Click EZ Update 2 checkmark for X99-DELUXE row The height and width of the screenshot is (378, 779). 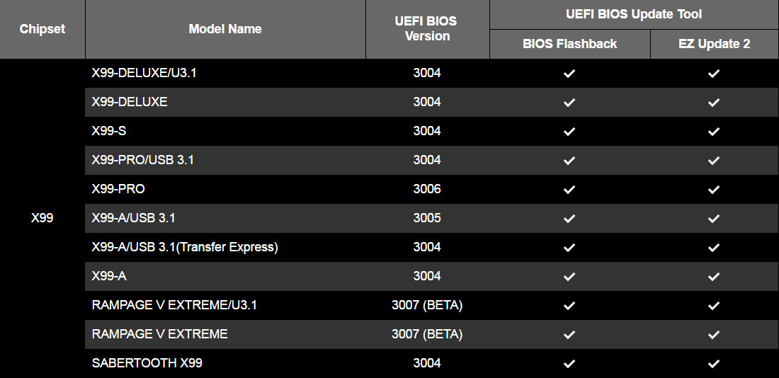click(714, 103)
